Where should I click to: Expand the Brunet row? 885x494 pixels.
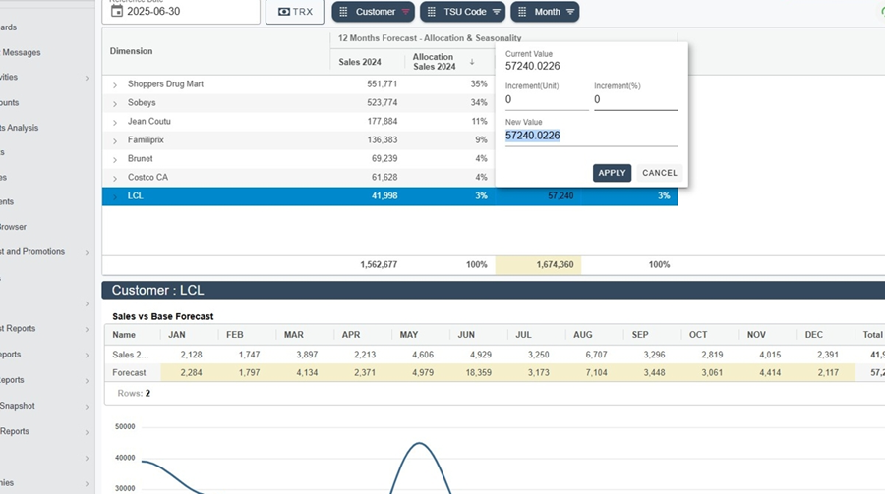115,159
